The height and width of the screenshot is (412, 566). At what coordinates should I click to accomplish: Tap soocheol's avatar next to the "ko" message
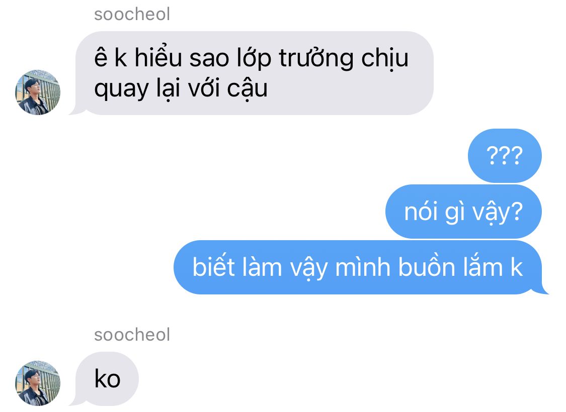coord(38,383)
